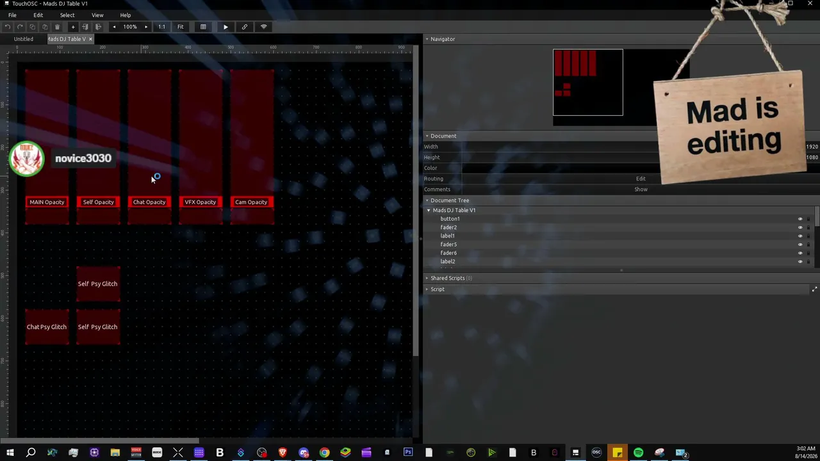This screenshot has width=820, height=461.
Task: Open the Select menu
Action: pos(67,15)
